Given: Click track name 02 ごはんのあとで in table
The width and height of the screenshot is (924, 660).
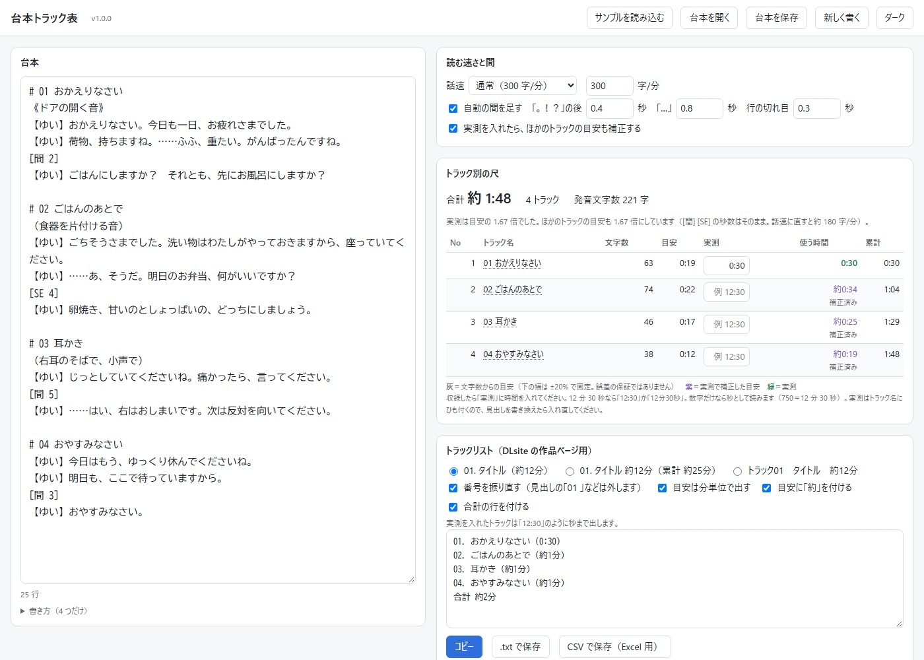Looking at the screenshot, I should [x=513, y=290].
